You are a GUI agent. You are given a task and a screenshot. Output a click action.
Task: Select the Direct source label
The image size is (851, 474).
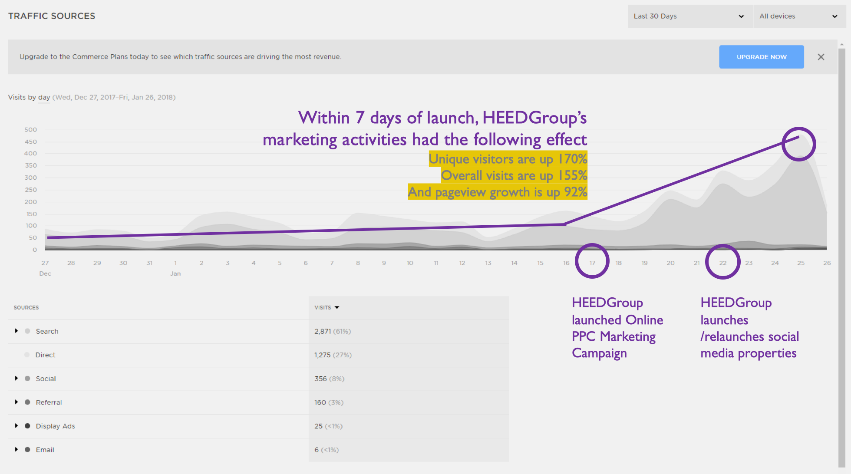[45, 355]
